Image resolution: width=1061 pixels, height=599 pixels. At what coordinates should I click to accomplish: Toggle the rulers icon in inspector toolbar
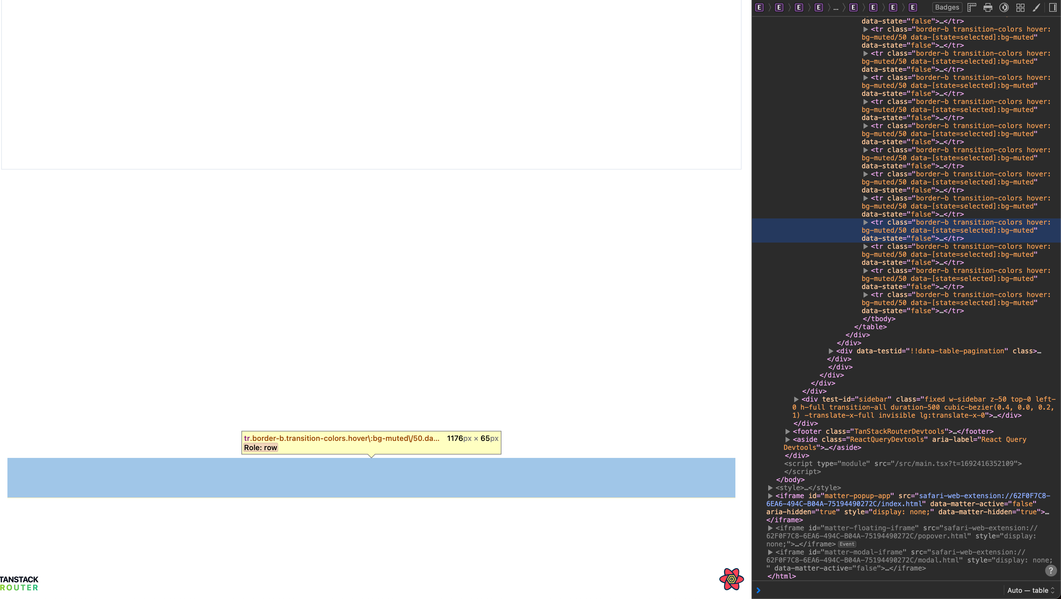[x=972, y=7]
